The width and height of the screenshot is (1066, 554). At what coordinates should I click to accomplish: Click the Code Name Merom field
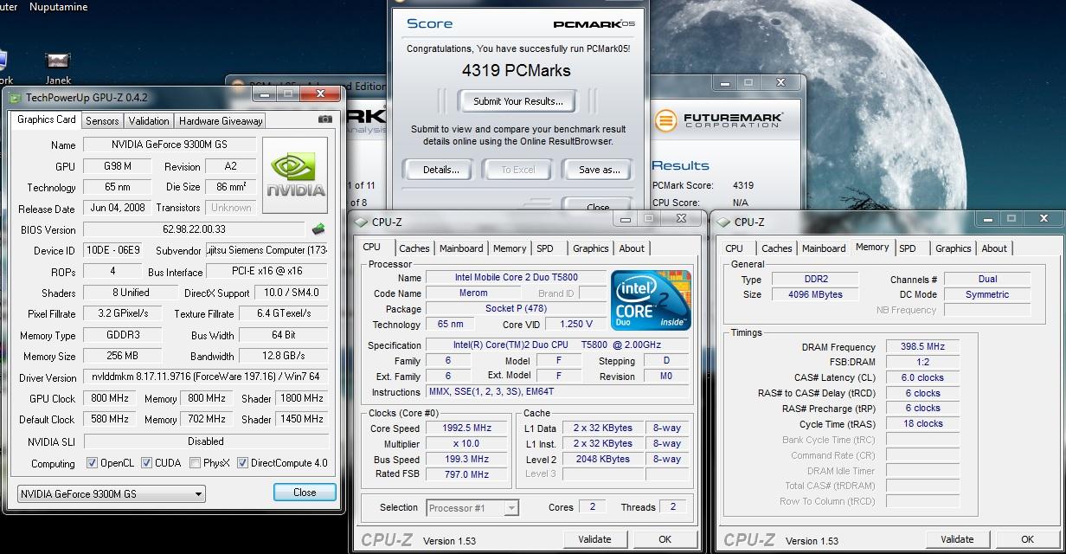coord(473,293)
